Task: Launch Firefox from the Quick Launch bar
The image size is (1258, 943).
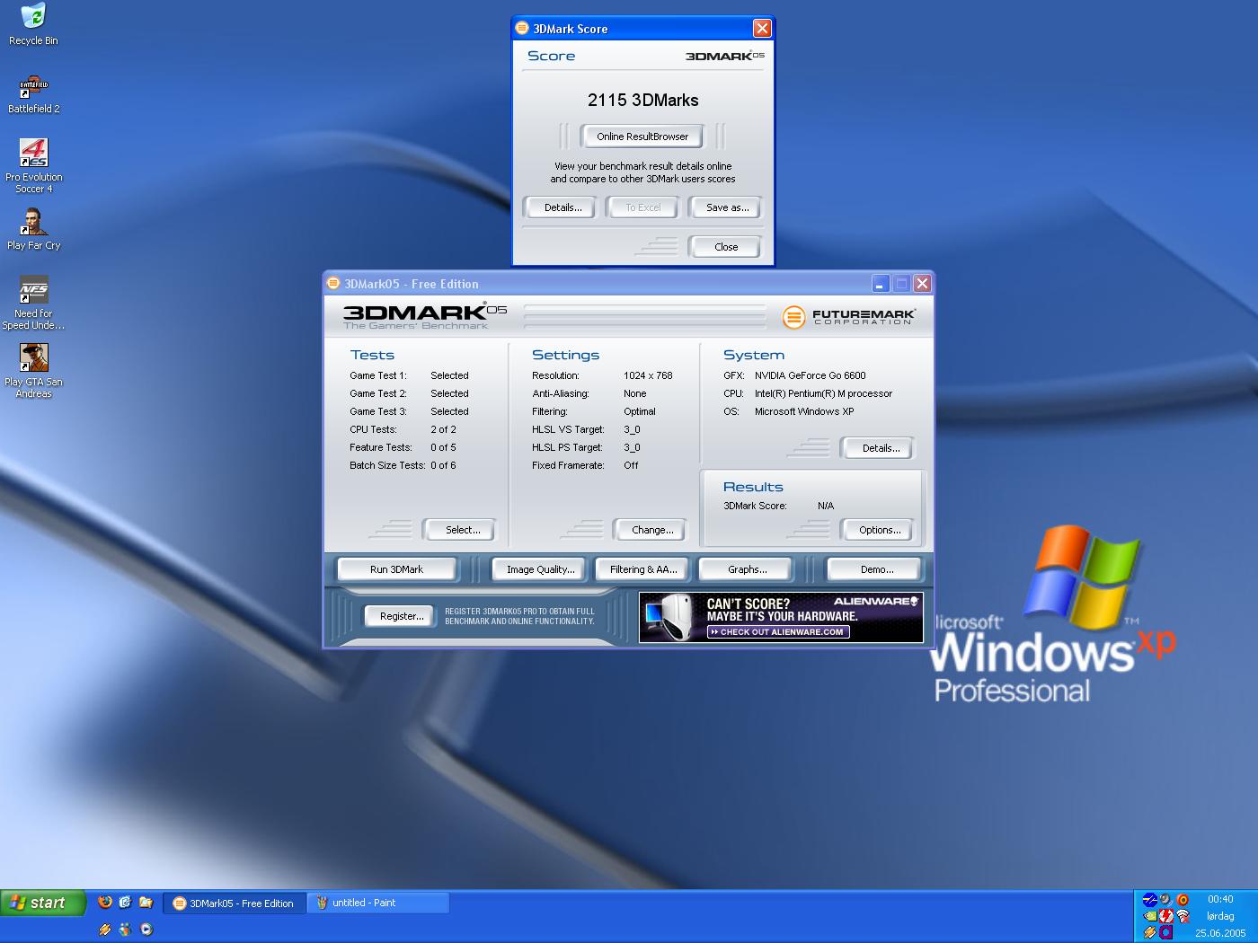Action: [105, 902]
